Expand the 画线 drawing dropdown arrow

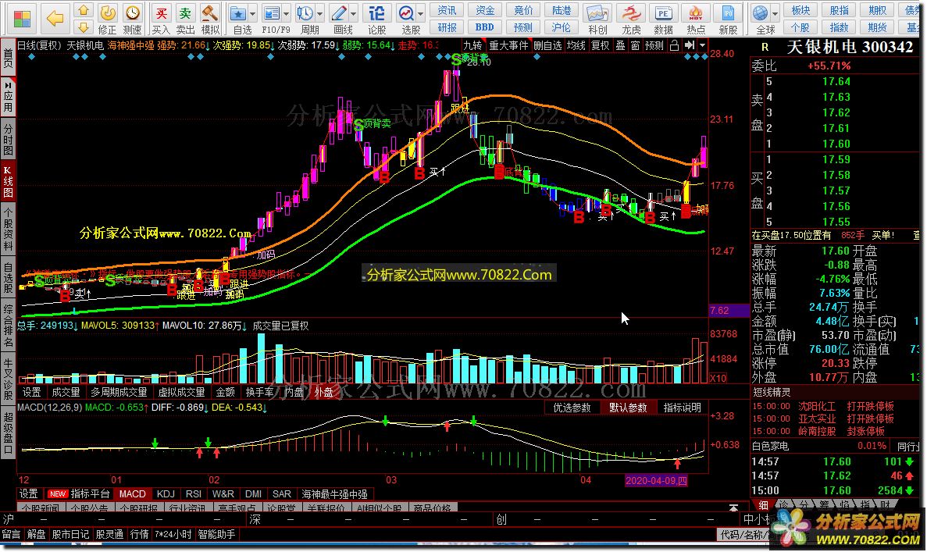tap(354, 13)
